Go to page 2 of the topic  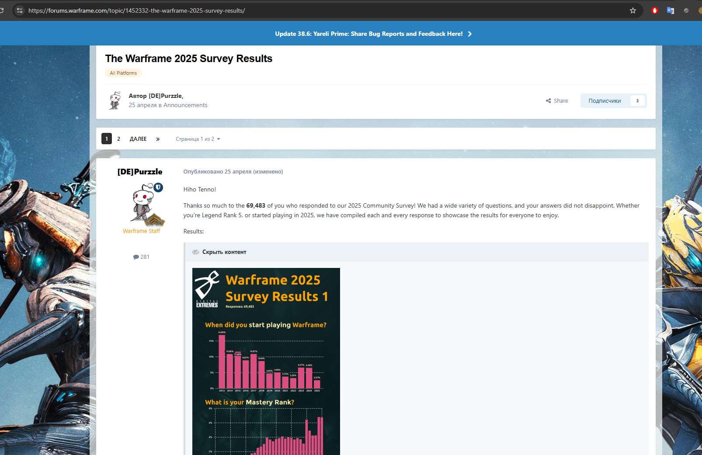(x=118, y=139)
